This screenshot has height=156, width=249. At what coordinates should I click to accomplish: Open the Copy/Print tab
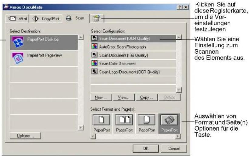[x=45, y=18]
